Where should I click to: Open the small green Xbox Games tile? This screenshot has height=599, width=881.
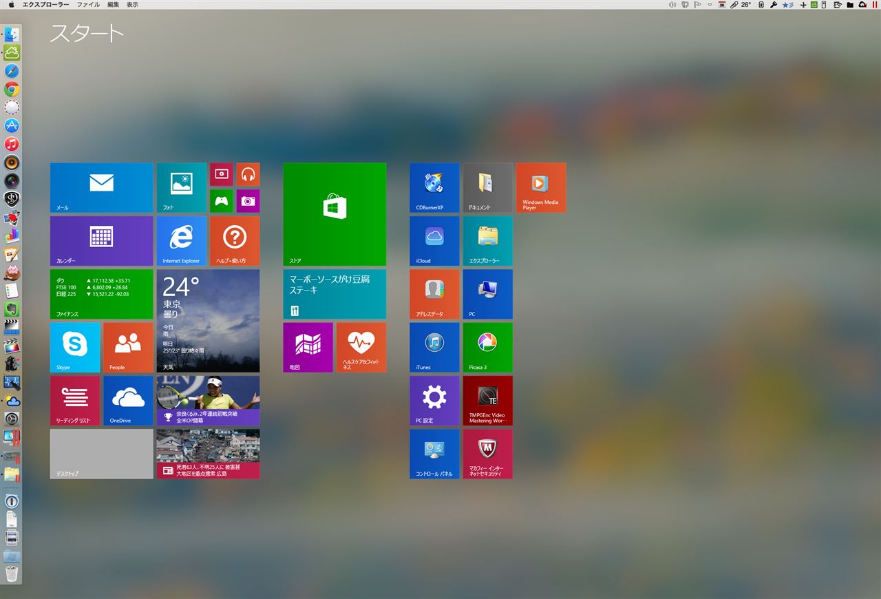tap(222, 200)
